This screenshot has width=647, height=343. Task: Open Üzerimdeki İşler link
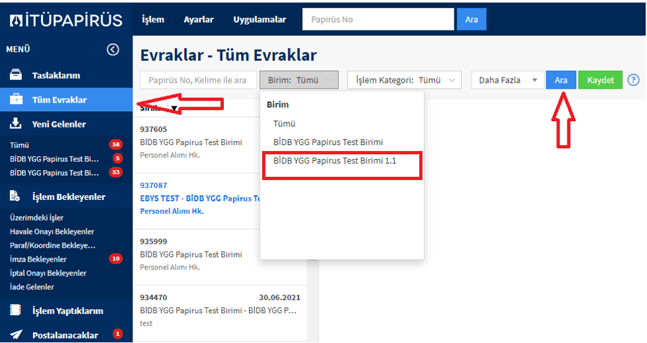(36, 218)
